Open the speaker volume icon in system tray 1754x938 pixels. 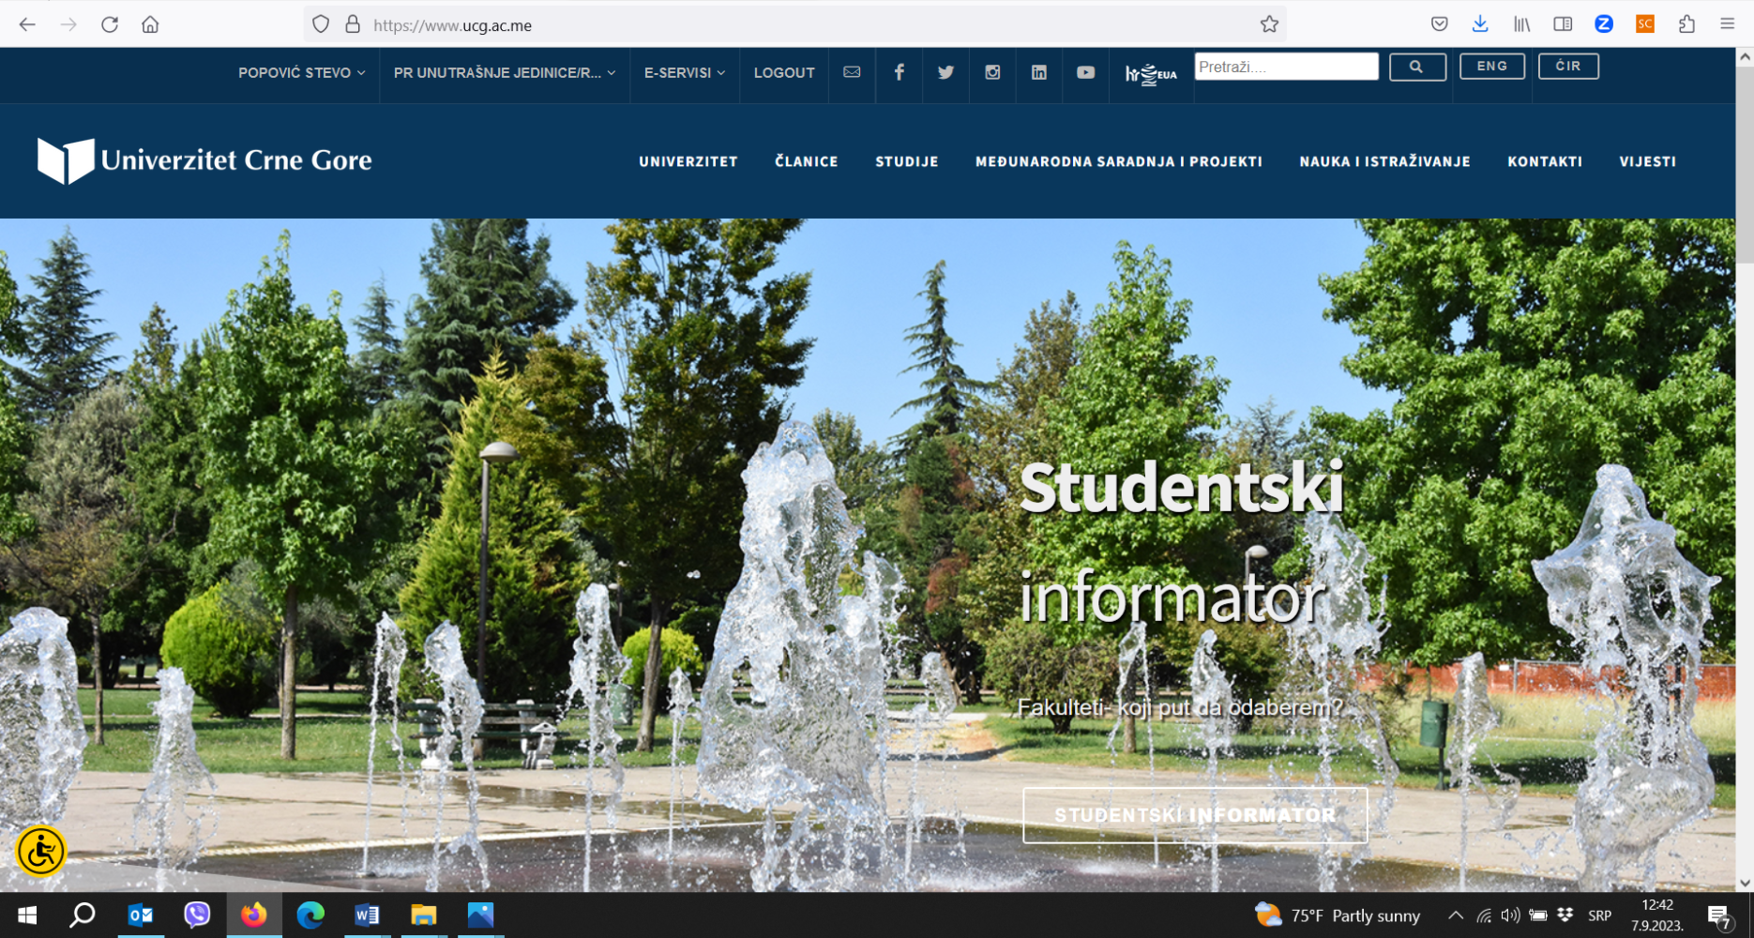tap(1510, 915)
